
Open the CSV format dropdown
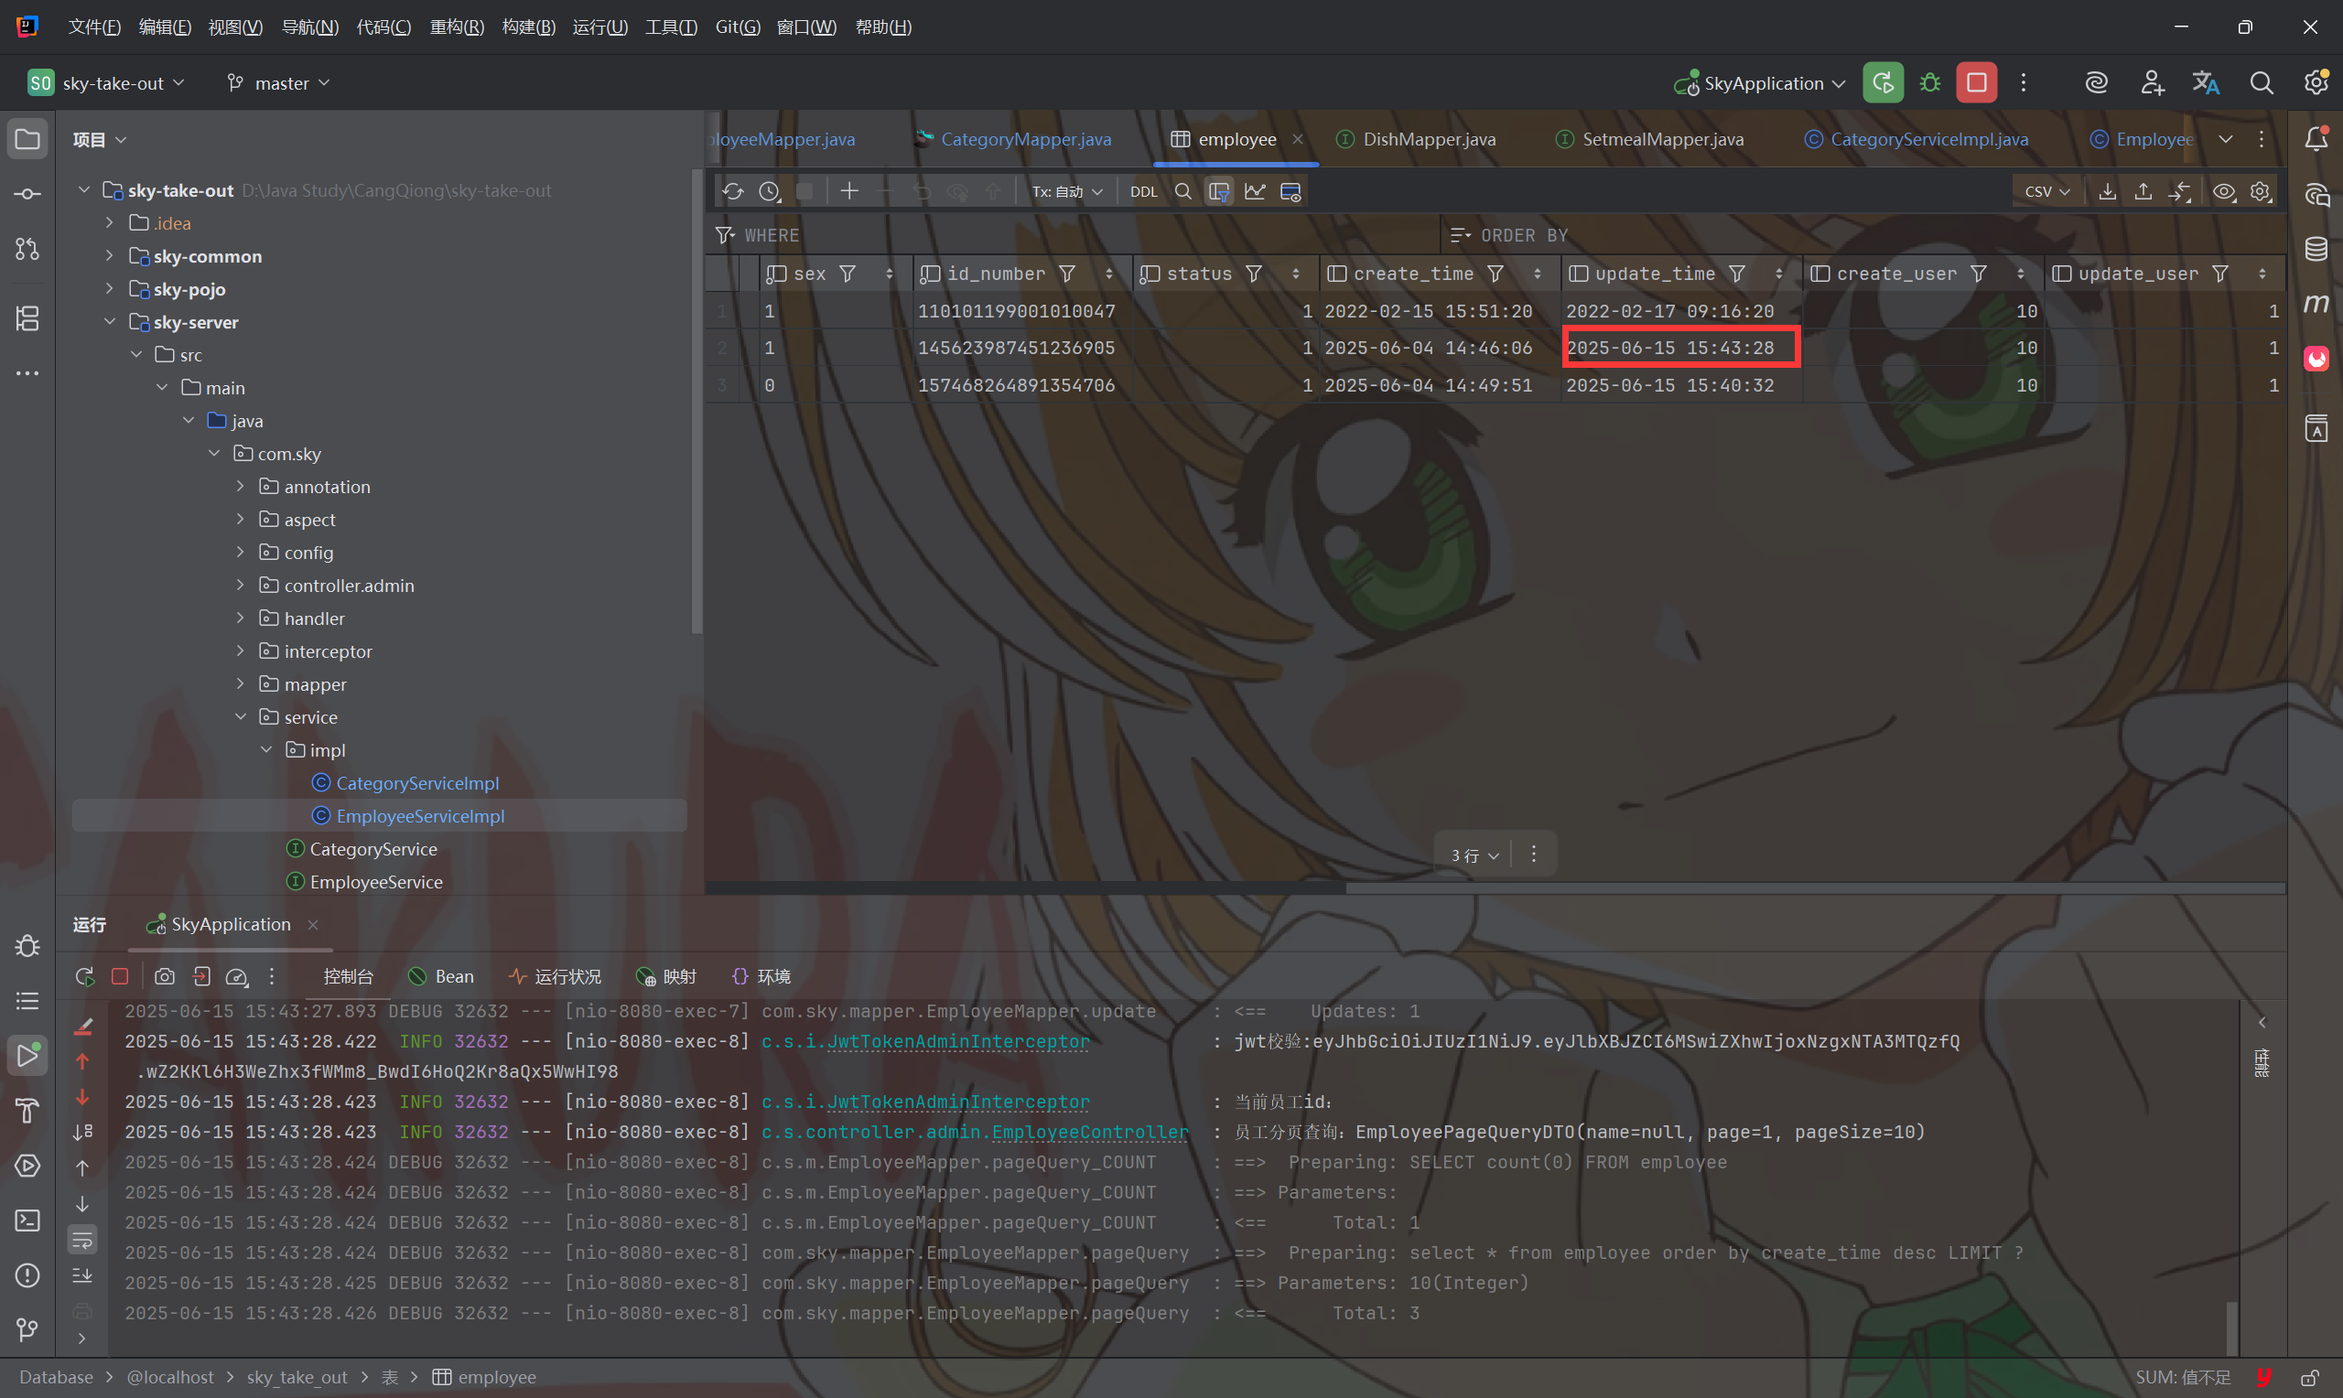(2046, 191)
